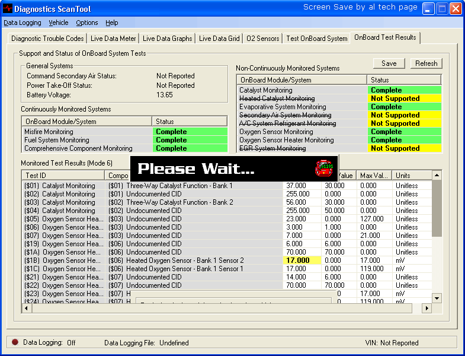Switch to the Diagnostic Trouble Codes tab

point(47,39)
